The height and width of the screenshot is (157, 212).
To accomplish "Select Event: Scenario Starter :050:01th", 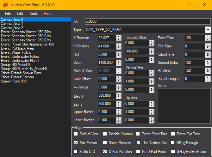I will [36, 36].
